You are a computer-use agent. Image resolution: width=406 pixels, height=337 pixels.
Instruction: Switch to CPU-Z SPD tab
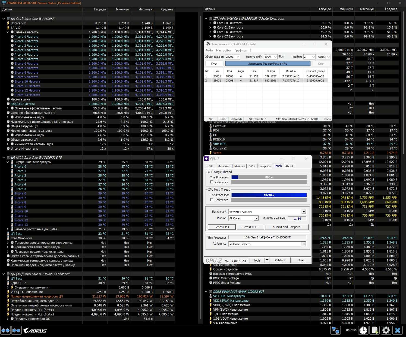tap(252, 166)
